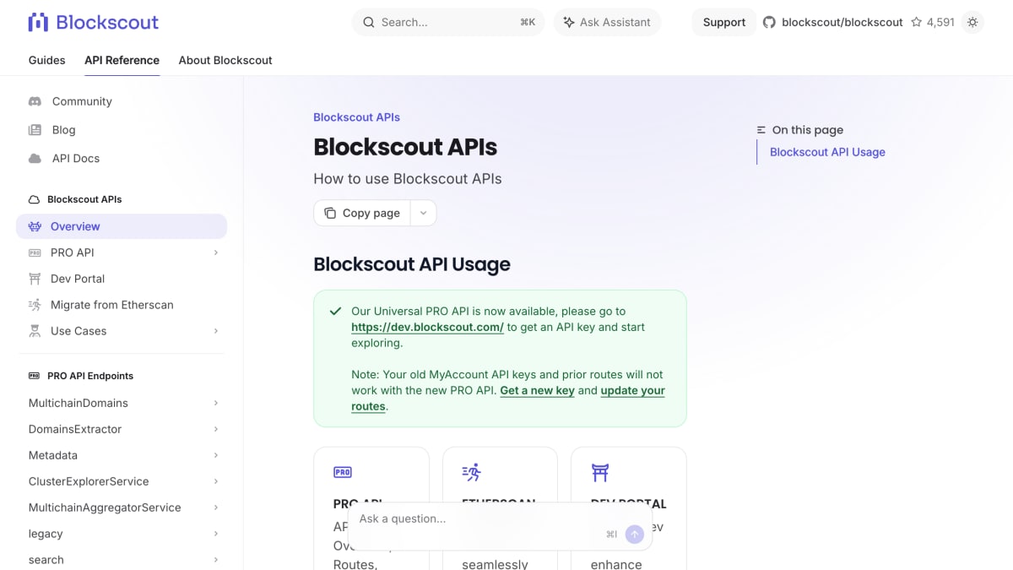Expand the legacy section
Viewport: 1013px width, 570px height.
(x=122, y=534)
